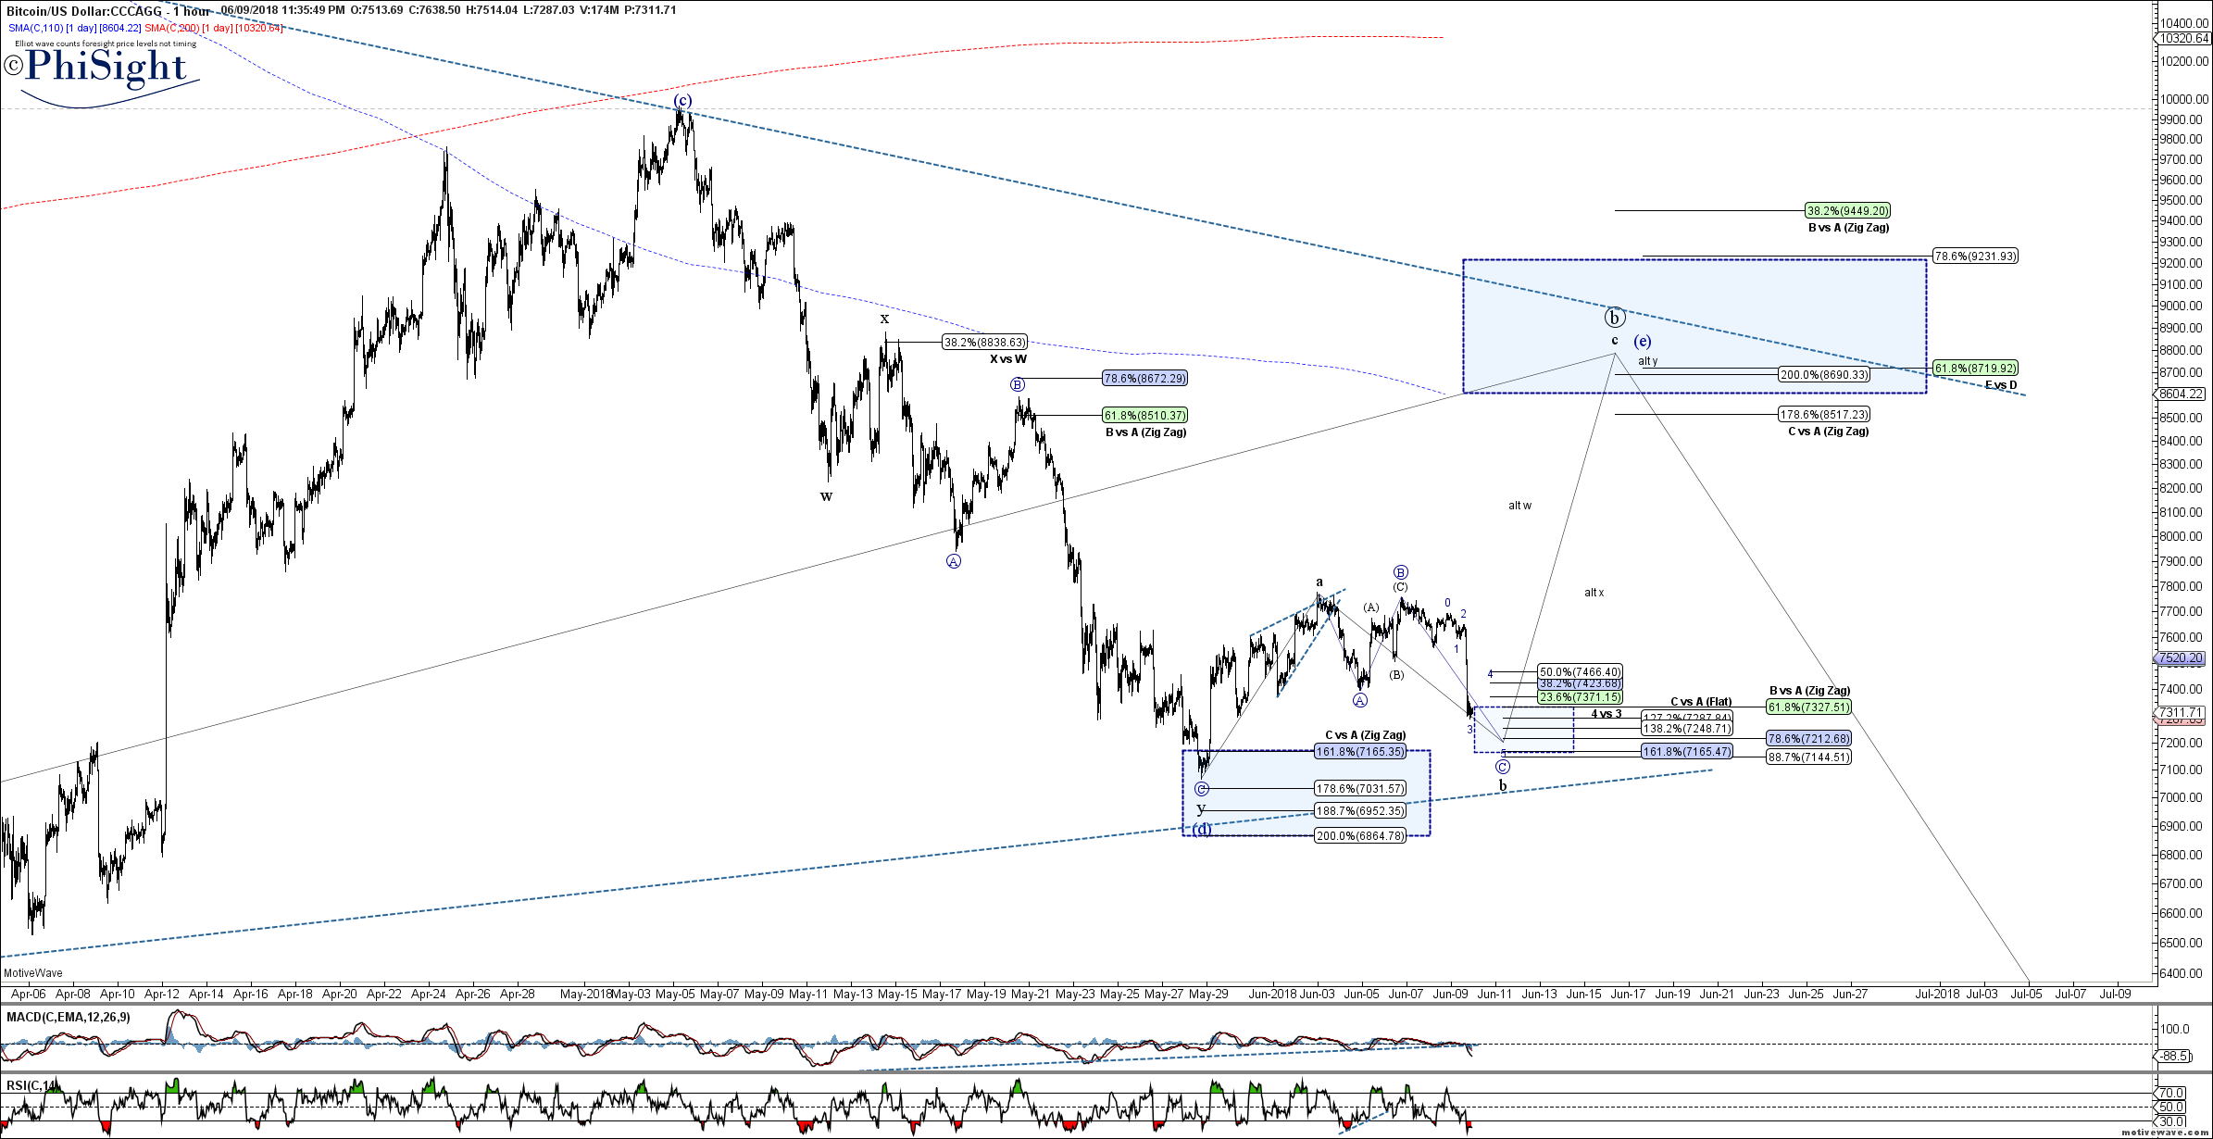Click the green 61.8%(8510.37) Fibonacci label
This screenshot has height=1139, width=2213.
tap(1144, 416)
